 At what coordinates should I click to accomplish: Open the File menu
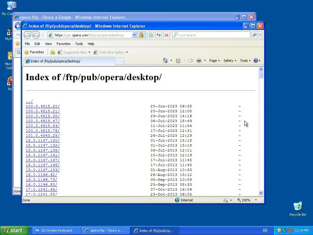click(27, 44)
